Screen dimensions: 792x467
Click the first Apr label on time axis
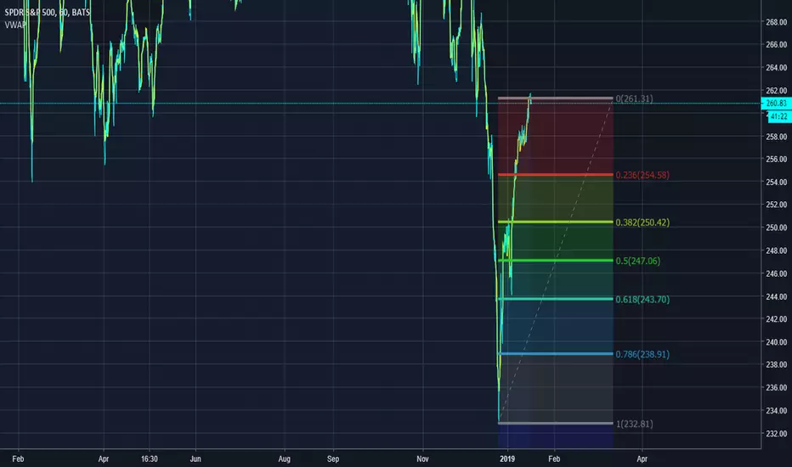(104, 459)
